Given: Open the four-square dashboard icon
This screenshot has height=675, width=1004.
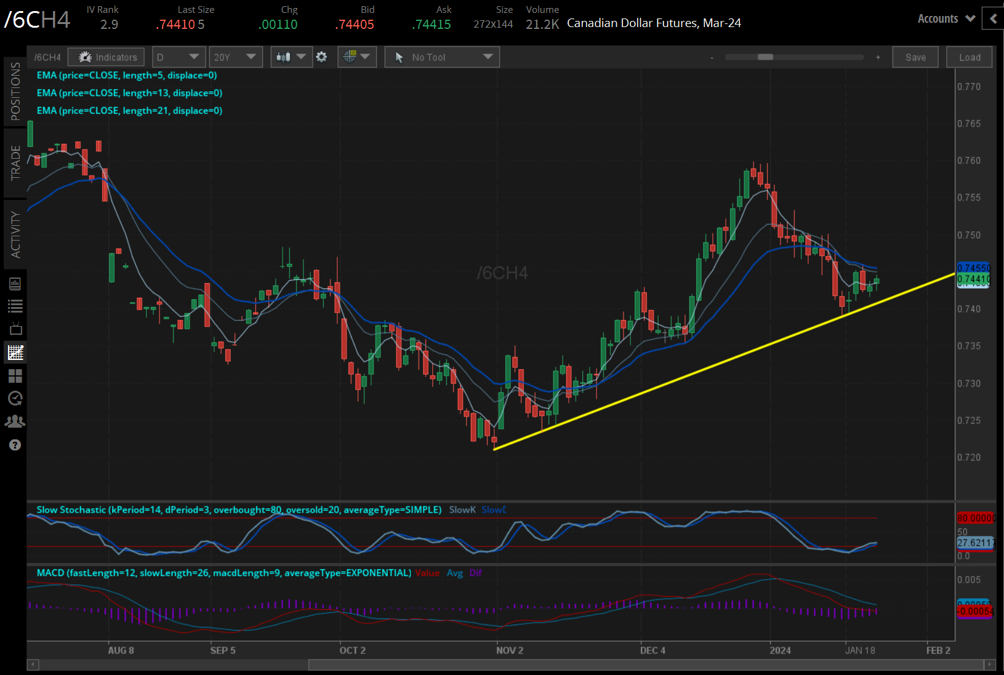Looking at the screenshot, I should point(15,375).
